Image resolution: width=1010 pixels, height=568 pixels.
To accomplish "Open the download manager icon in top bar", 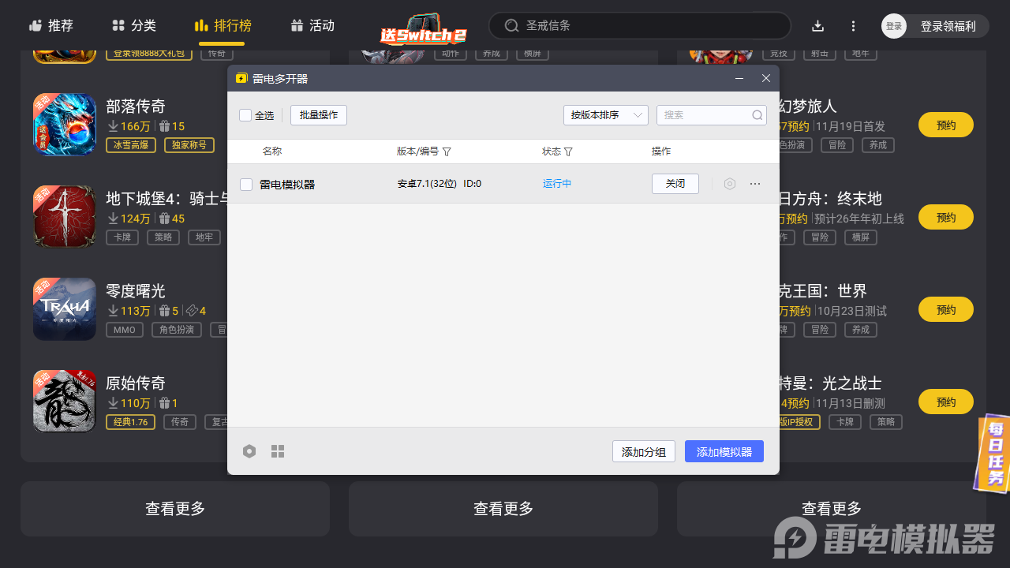I will (x=817, y=25).
